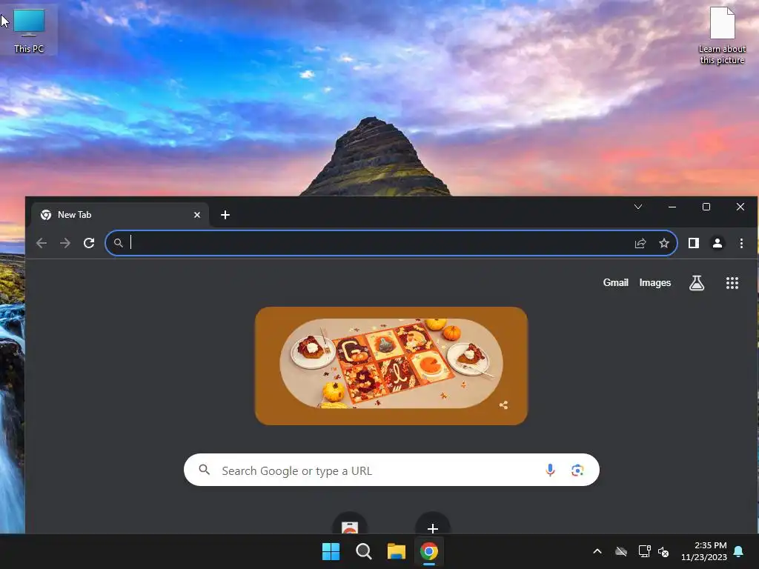Screen dimensions: 759x569
Task: Click the magnifier icon in the Google search box
Action: pos(205,469)
